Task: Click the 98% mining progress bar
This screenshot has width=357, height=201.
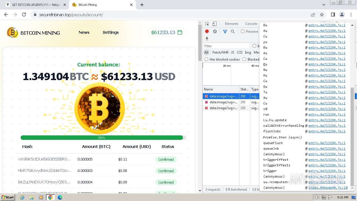Action: click(103, 138)
